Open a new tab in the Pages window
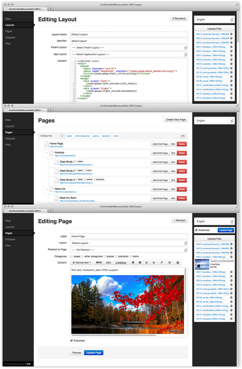The image size is (242, 369). (50, 110)
